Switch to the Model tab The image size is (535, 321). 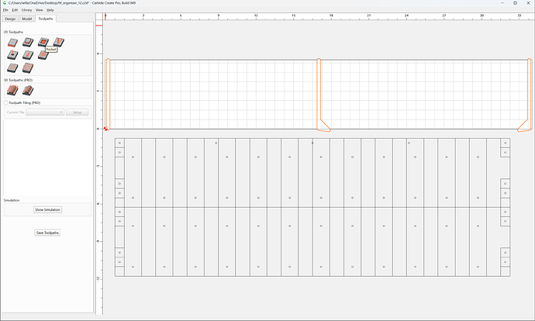[x=27, y=19]
